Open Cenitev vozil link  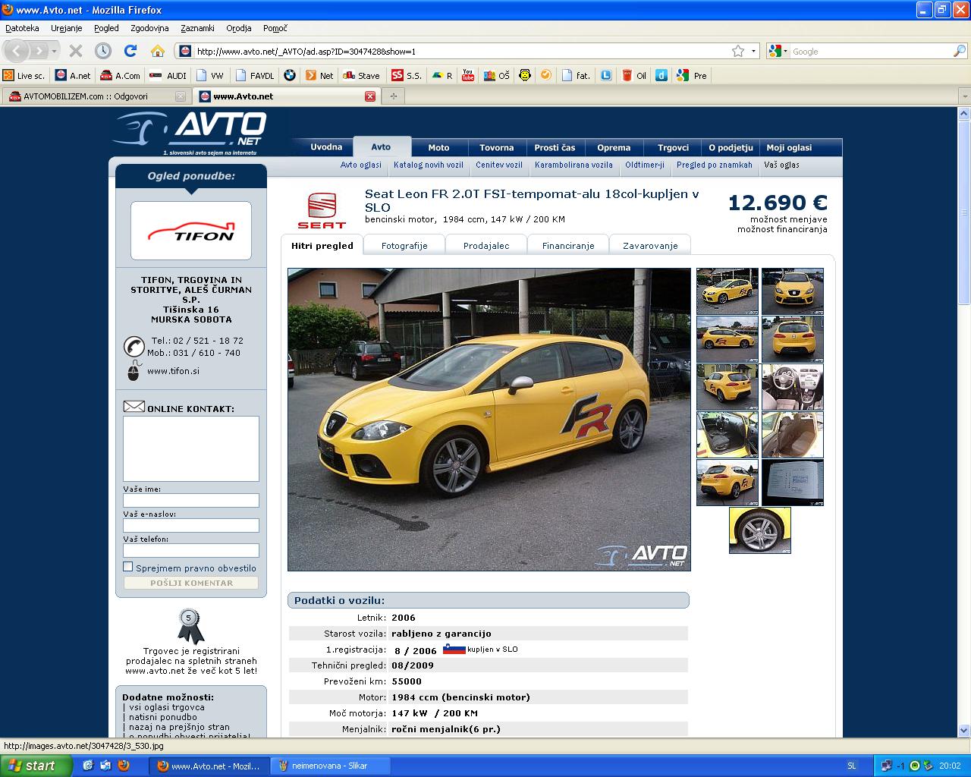coord(499,165)
